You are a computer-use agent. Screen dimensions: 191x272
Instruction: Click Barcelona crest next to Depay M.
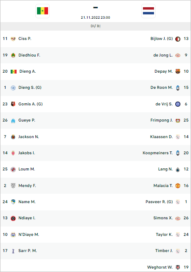[178, 71]
